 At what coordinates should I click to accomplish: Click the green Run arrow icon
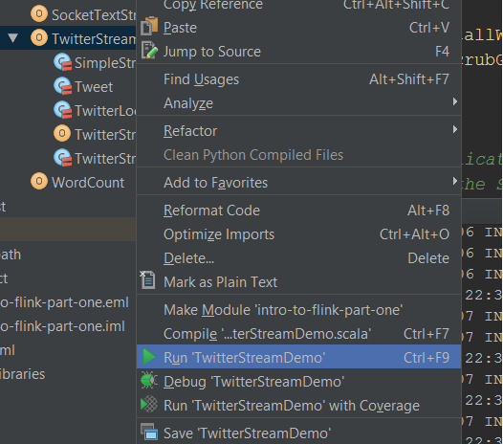click(x=149, y=357)
